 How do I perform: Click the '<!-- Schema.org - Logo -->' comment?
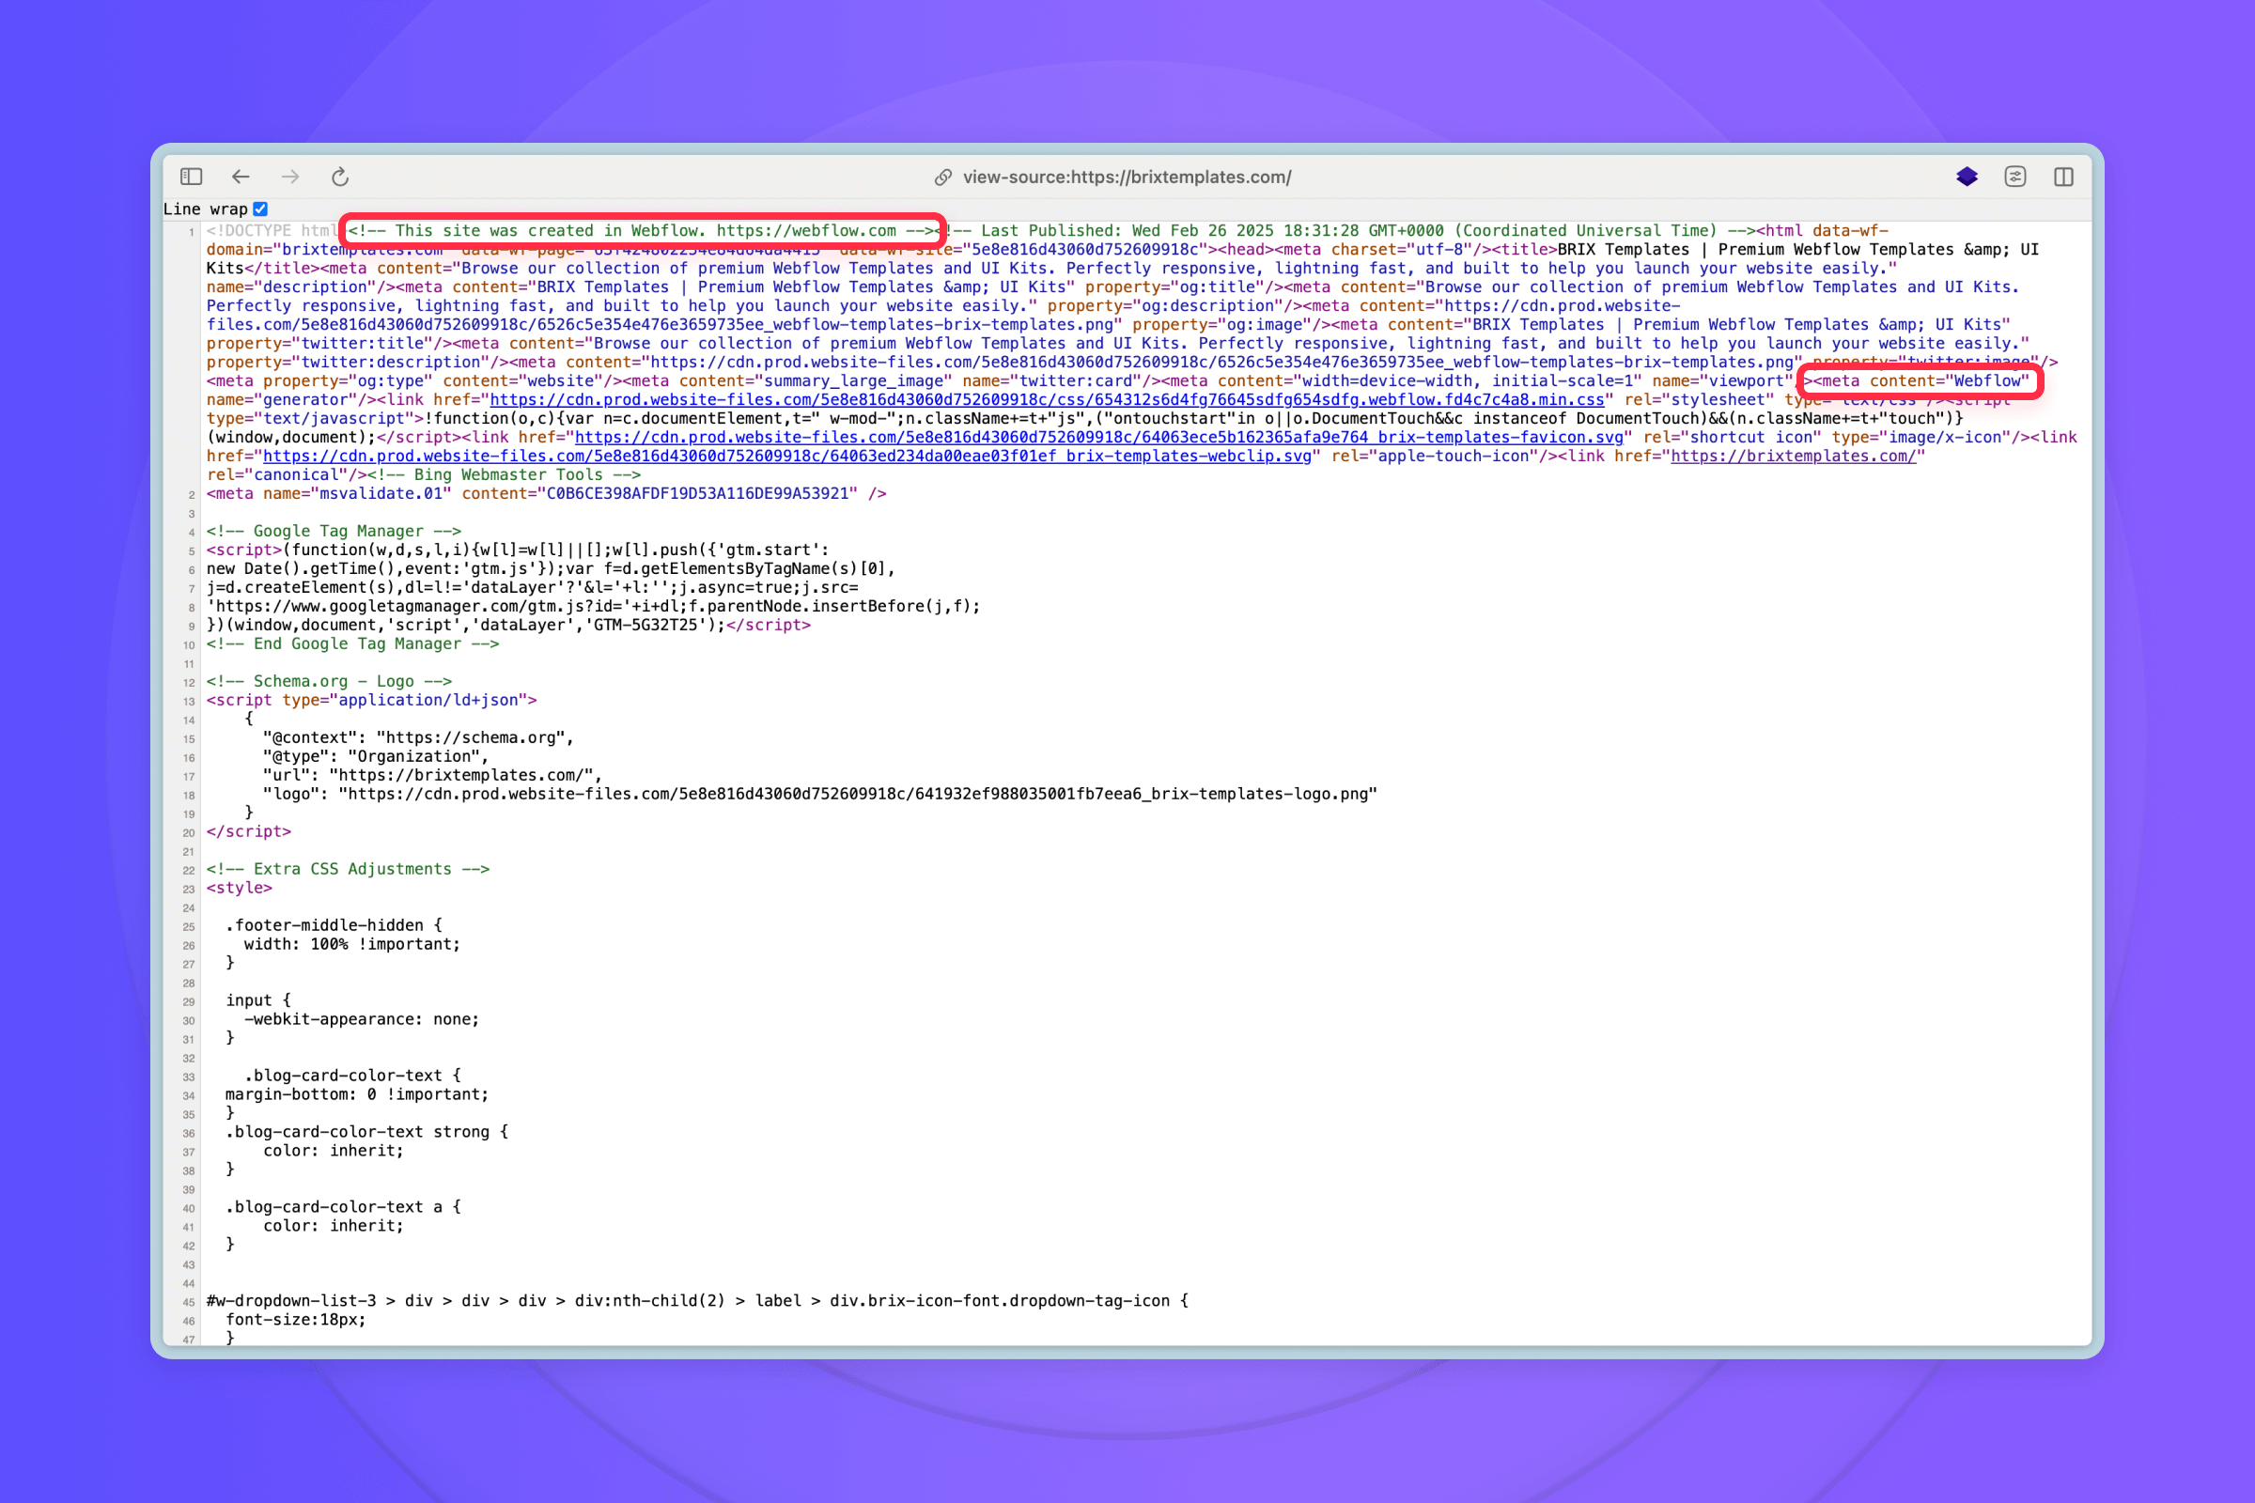pos(329,682)
